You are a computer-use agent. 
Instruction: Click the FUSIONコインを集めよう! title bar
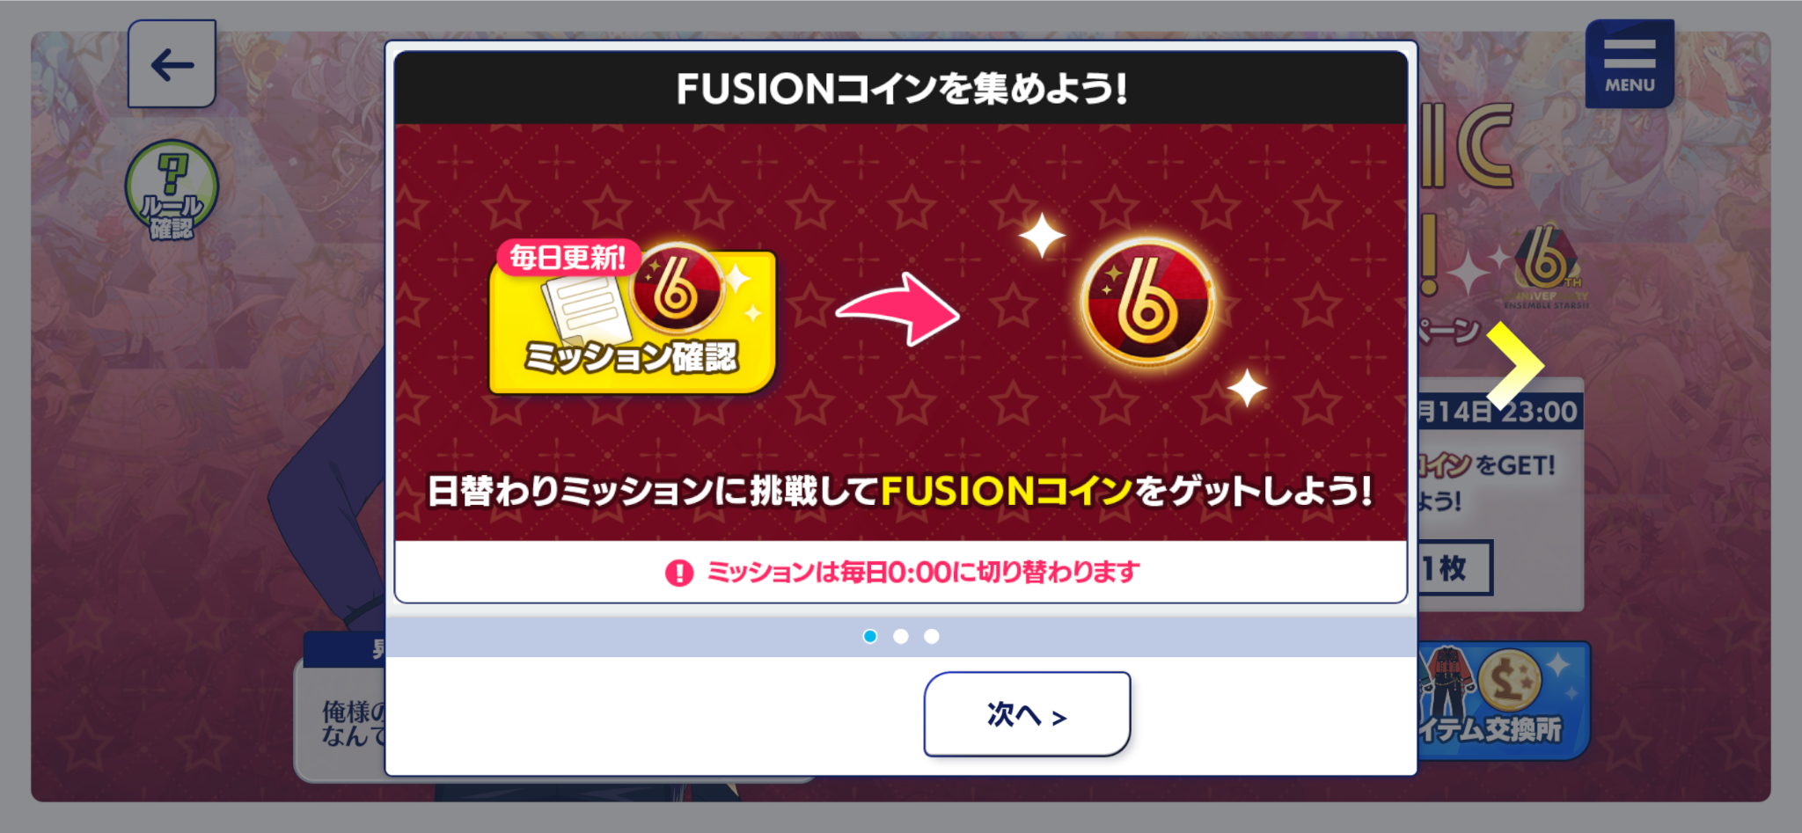[x=901, y=88]
